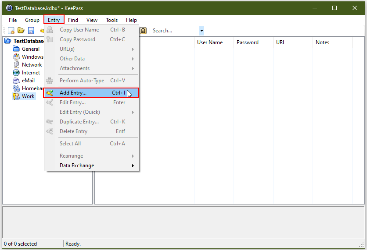Open the Find menu
The image size is (367, 250).
pyautogui.click(x=73, y=20)
